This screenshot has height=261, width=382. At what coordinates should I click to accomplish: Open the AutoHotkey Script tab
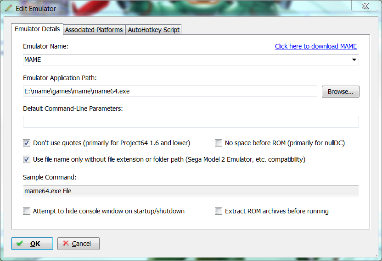pos(153,30)
